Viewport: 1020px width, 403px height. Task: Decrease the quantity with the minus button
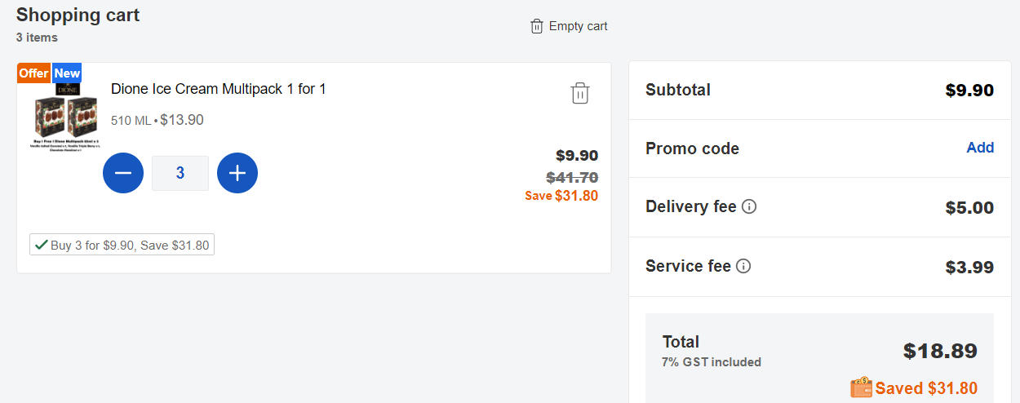click(x=123, y=173)
